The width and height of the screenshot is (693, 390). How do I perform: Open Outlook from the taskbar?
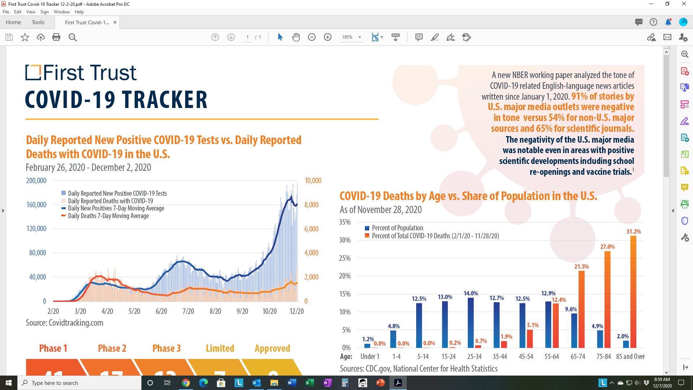(257, 383)
